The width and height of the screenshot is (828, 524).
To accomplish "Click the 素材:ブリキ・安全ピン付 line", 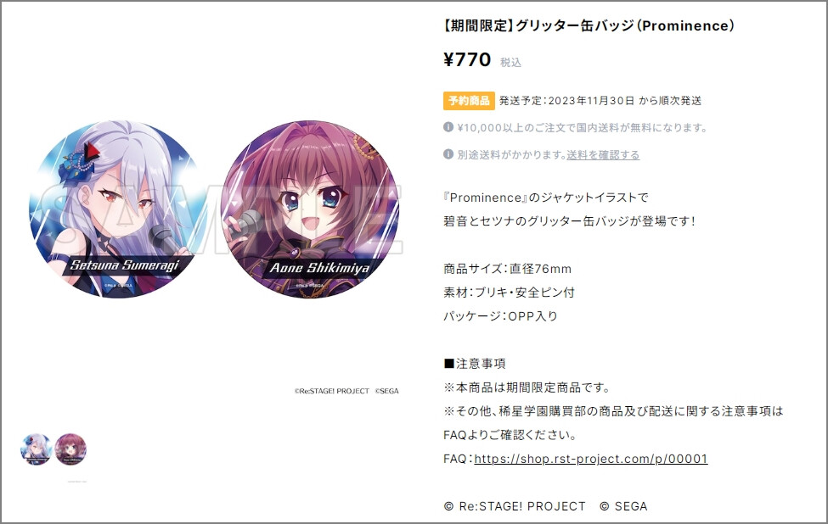I will pos(509,293).
